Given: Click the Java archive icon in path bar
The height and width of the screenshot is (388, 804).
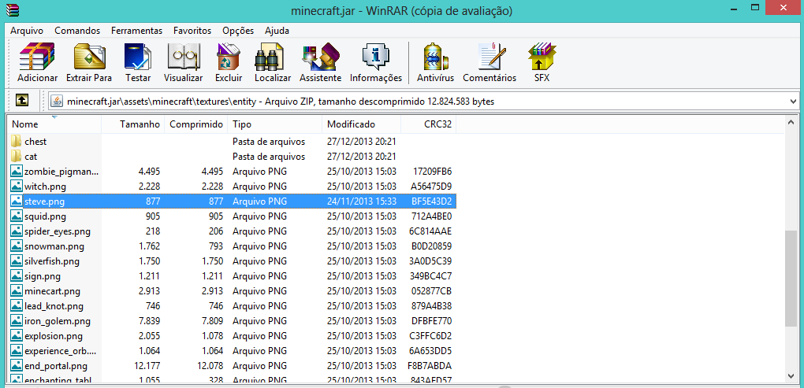Looking at the screenshot, I should [58, 101].
